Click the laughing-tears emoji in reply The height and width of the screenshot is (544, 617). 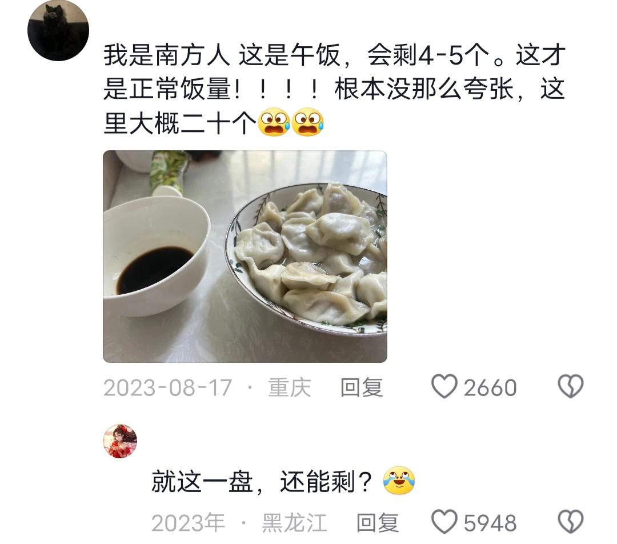click(x=399, y=481)
